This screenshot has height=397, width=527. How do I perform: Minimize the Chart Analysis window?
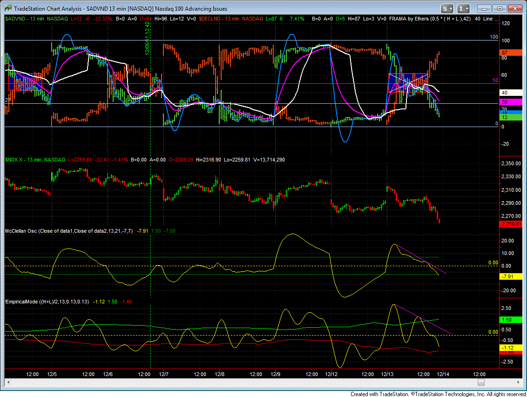point(484,9)
